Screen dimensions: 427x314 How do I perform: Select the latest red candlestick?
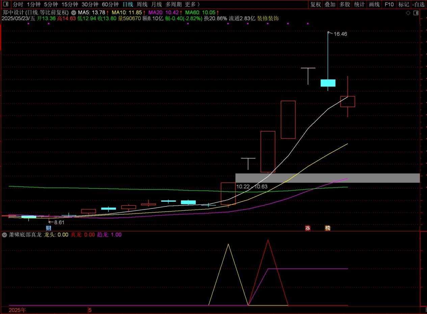tap(348, 102)
